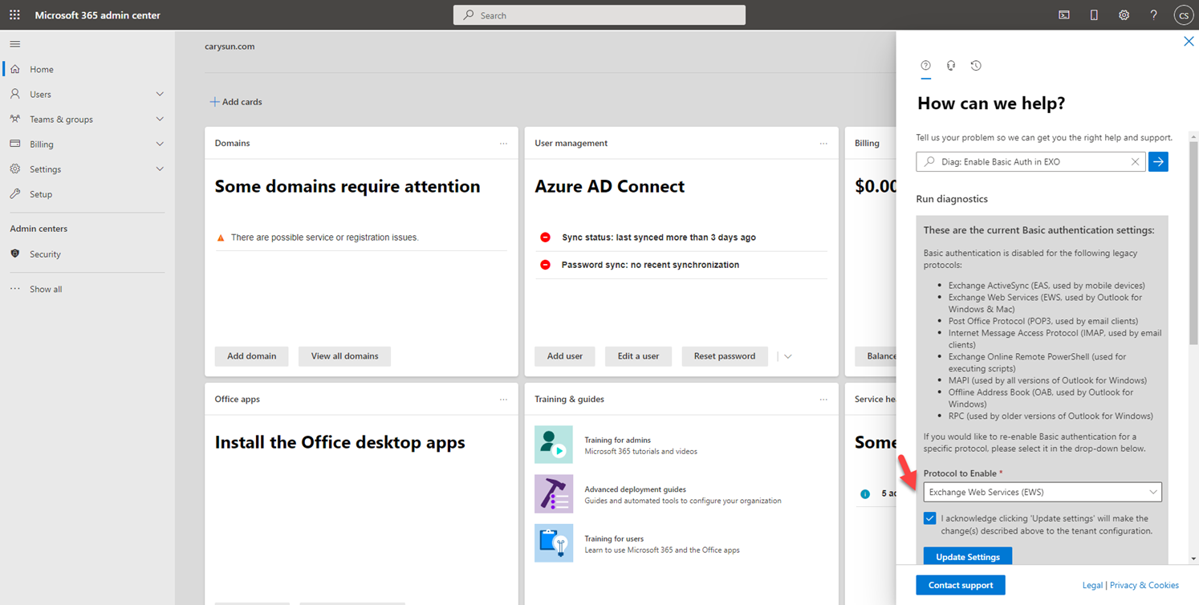Collapse the navigation menu hamburger icon
This screenshot has width=1199, height=605.
point(15,44)
